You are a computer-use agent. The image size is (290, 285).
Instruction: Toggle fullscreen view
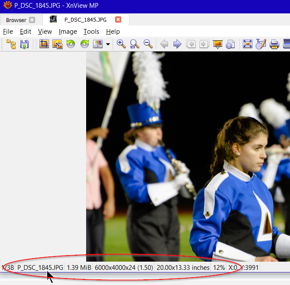[x=248, y=44]
